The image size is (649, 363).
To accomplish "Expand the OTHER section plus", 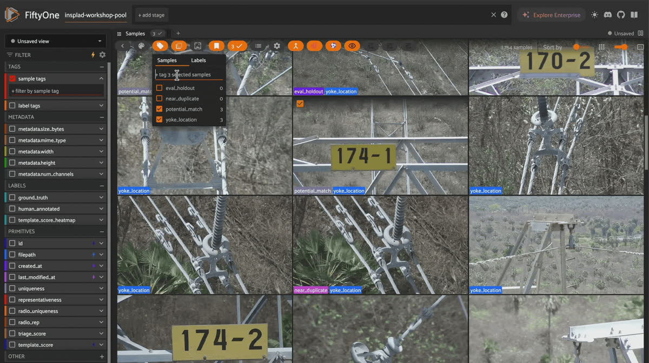I will [102, 357].
